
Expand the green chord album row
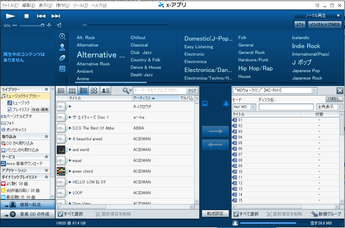pyautogui.click(x=70, y=171)
